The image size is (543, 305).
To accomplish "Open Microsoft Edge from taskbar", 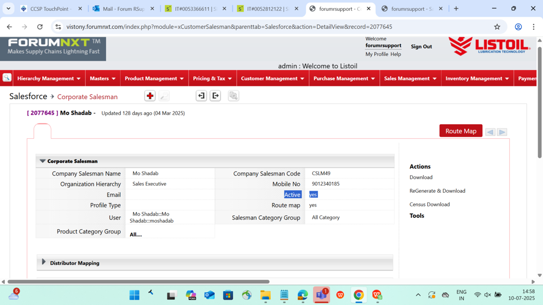I will [x=303, y=295].
